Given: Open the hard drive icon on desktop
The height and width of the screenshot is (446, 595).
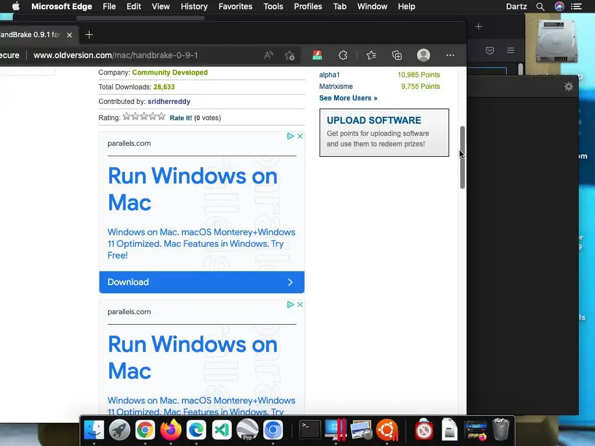Looking at the screenshot, I should click(x=556, y=42).
